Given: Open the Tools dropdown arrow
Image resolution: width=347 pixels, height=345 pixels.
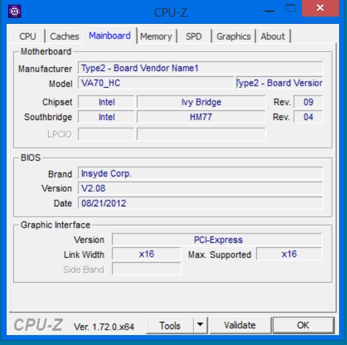Looking at the screenshot, I should coord(200,325).
